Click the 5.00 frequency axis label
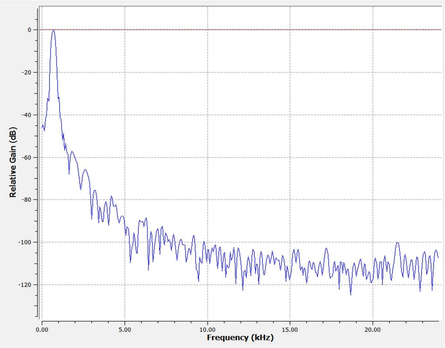Viewport: 445px width, 348px height. (x=125, y=330)
